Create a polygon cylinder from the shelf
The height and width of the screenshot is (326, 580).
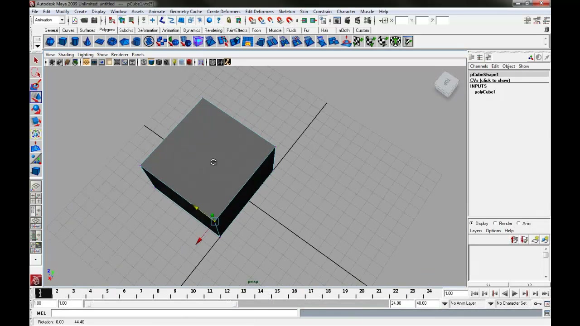(x=75, y=42)
